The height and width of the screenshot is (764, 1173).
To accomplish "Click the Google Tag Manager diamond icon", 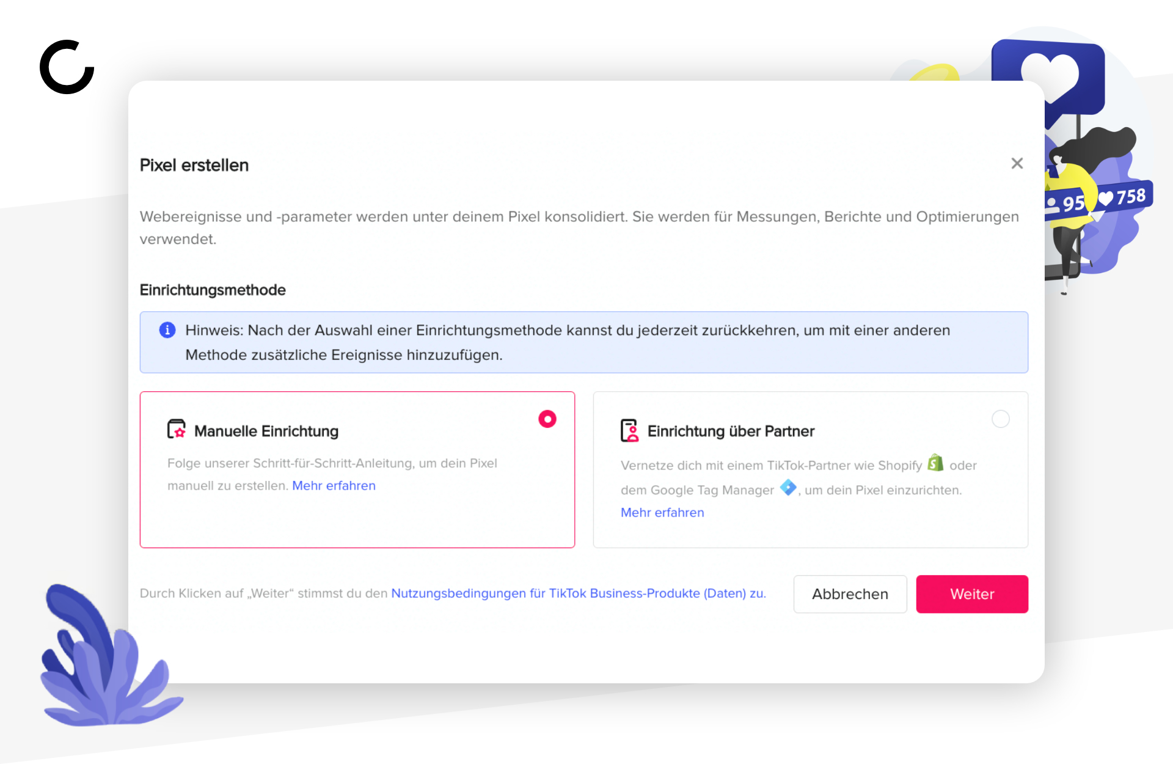I will [788, 488].
